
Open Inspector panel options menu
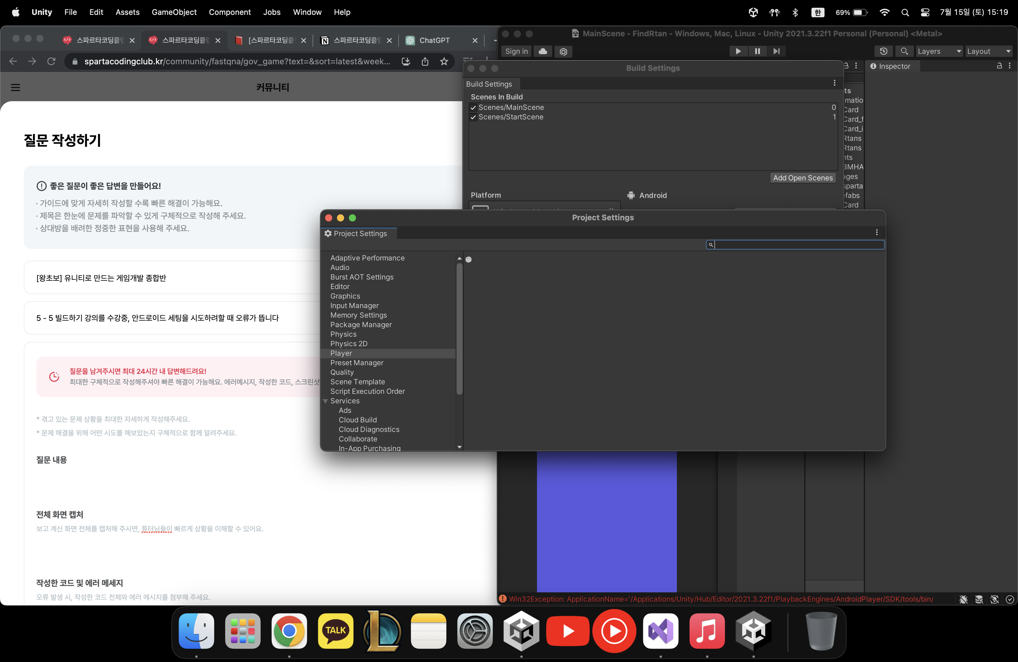pyautogui.click(x=1010, y=66)
